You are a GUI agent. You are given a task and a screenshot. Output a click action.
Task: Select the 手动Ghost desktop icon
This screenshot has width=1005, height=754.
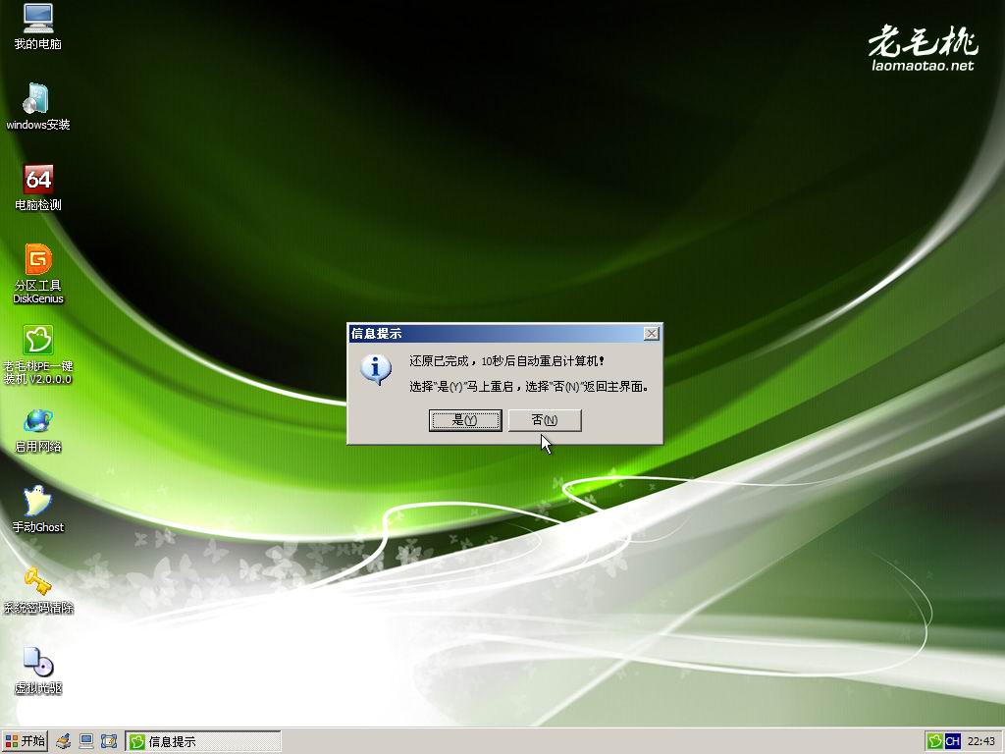point(37,502)
